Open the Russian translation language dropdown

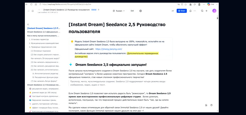[x=119, y=11]
